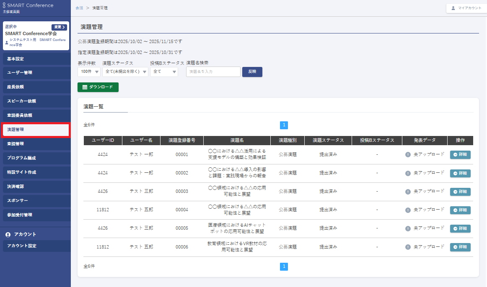The width and height of the screenshot is (487, 287).
Task: Go to 査読管理 in the sidebar
Action: (x=35, y=143)
